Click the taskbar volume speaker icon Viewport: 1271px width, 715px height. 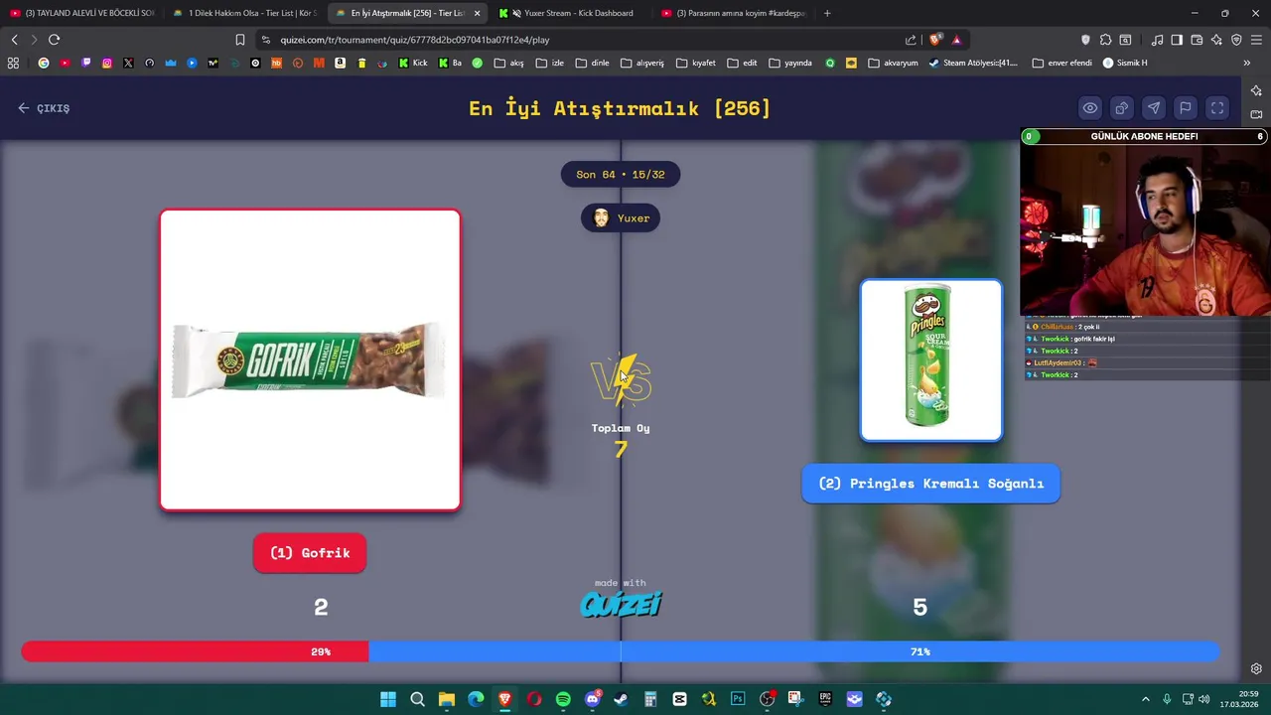point(1204,699)
